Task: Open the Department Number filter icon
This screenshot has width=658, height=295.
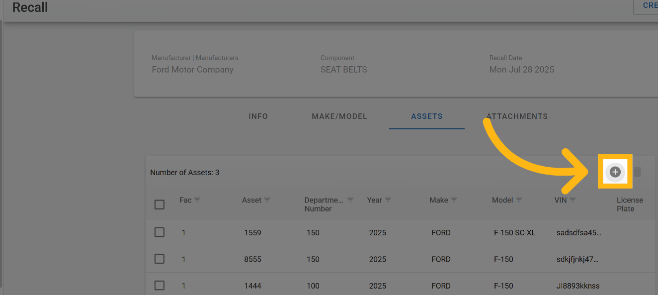Action: [350, 200]
